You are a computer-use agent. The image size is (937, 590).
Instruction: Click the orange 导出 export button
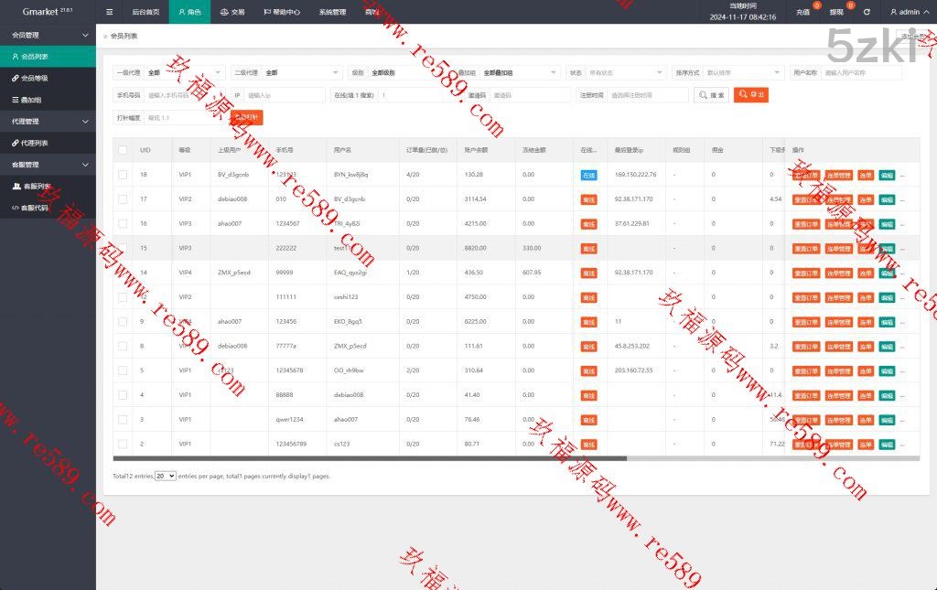tap(750, 95)
